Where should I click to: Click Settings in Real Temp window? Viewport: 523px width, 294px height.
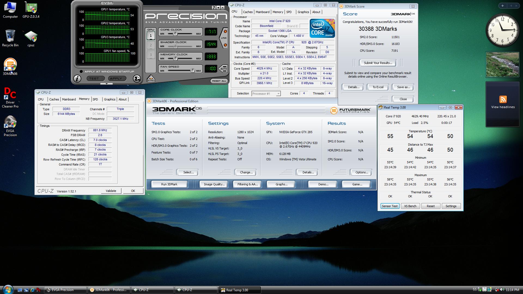coord(451,206)
